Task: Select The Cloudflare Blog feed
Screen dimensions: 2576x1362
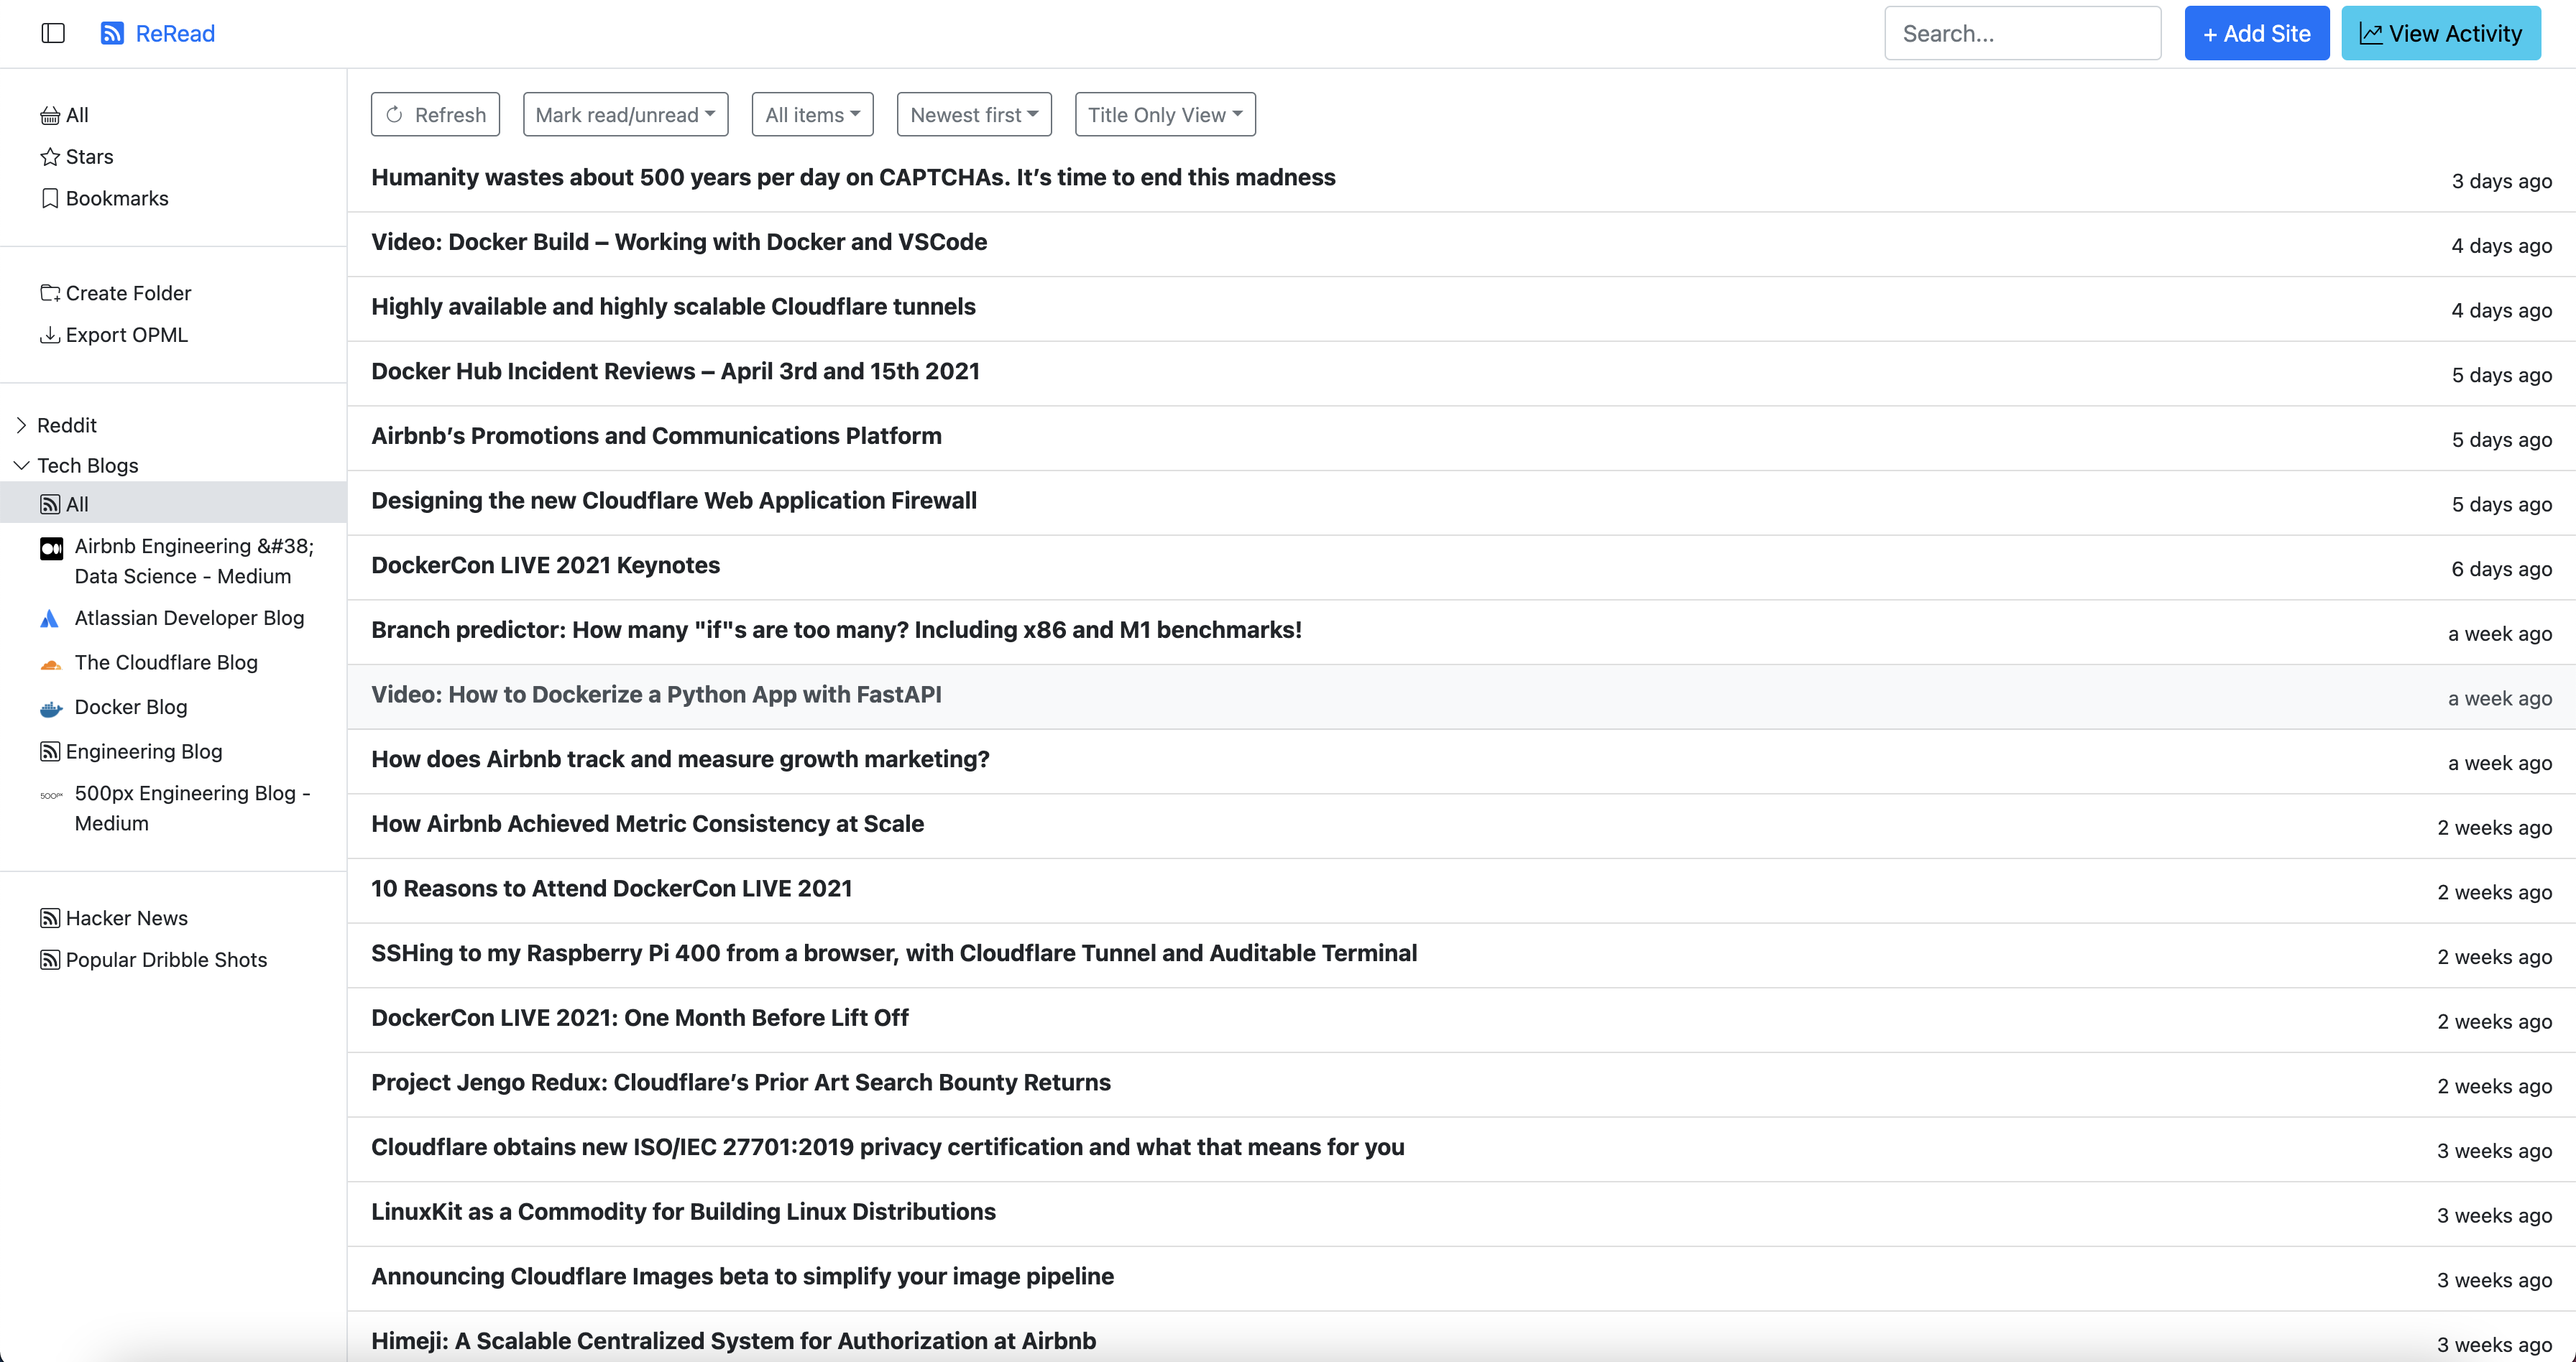Action: coord(165,662)
